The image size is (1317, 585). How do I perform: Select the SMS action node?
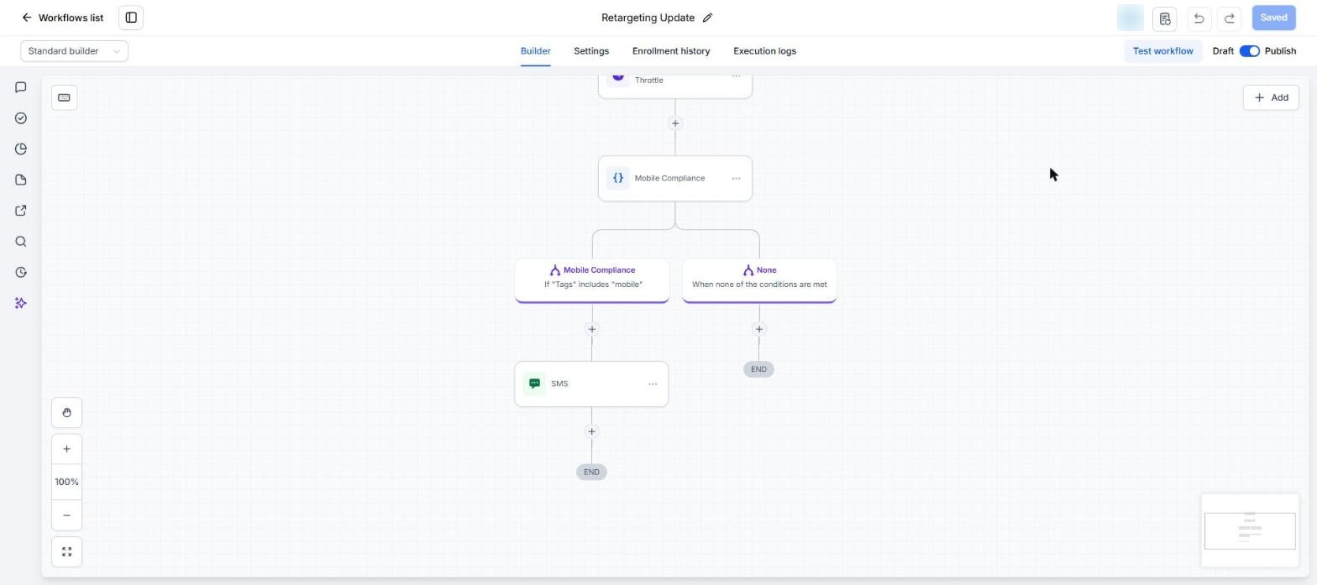(x=591, y=384)
